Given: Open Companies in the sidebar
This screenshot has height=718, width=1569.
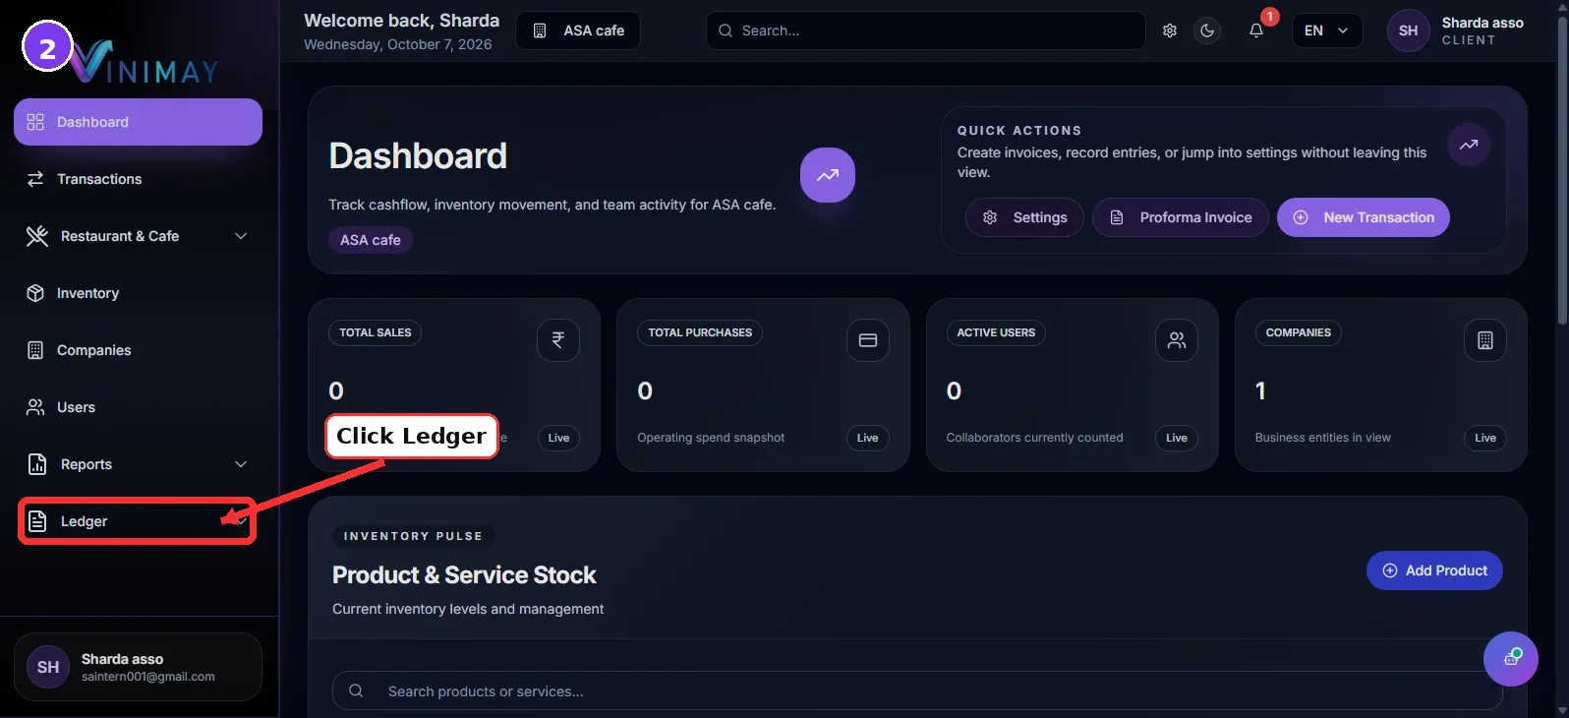Looking at the screenshot, I should 138,350.
